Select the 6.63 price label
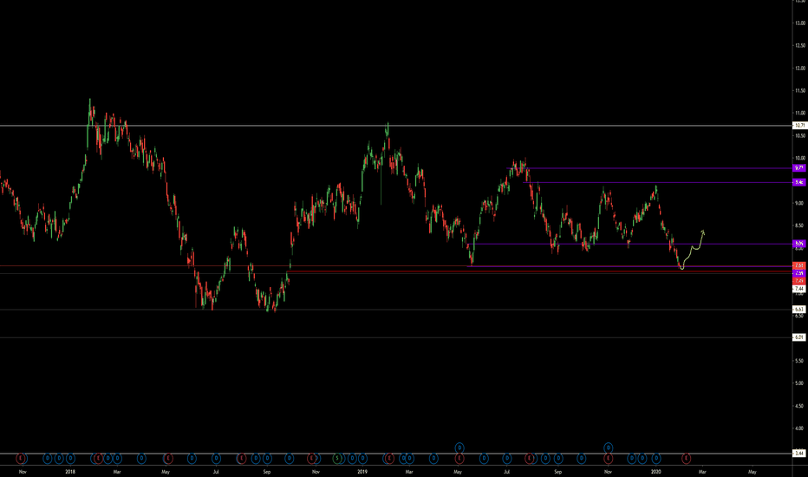Viewport: 808px width, 477px height. (x=799, y=310)
